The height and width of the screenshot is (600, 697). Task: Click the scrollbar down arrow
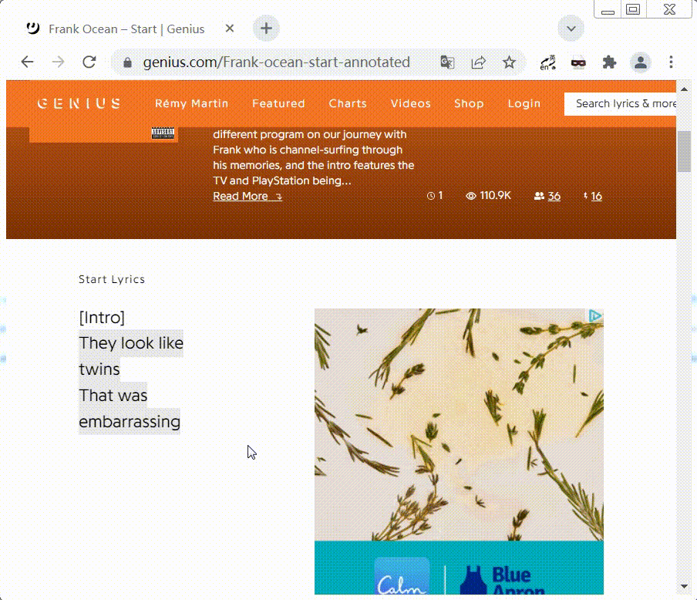(x=684, y=587)
